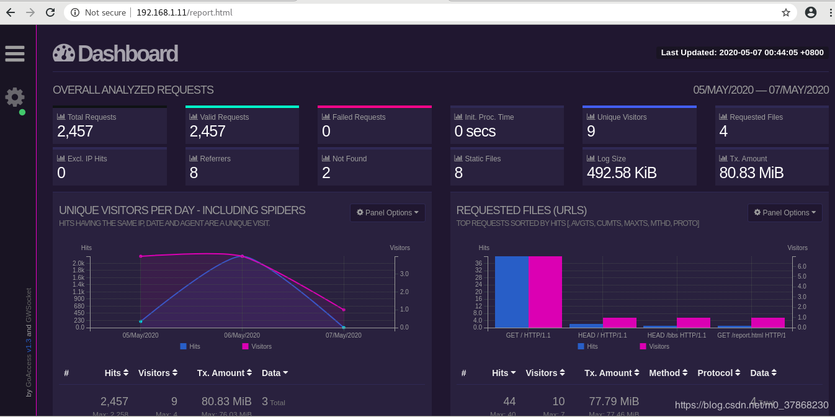
Task: Click the Total Requests chart icon
Action: [61, 117]
